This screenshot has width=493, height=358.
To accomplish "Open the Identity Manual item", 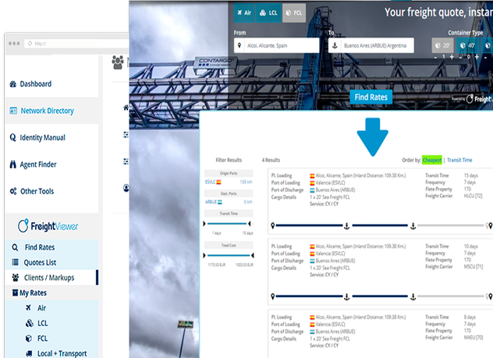I will pos(42,137).
